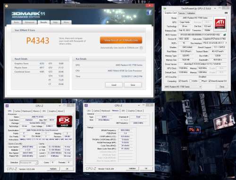
Task: Click Validate in the right CPU-Z window
Action: click(x=132, y=168)
